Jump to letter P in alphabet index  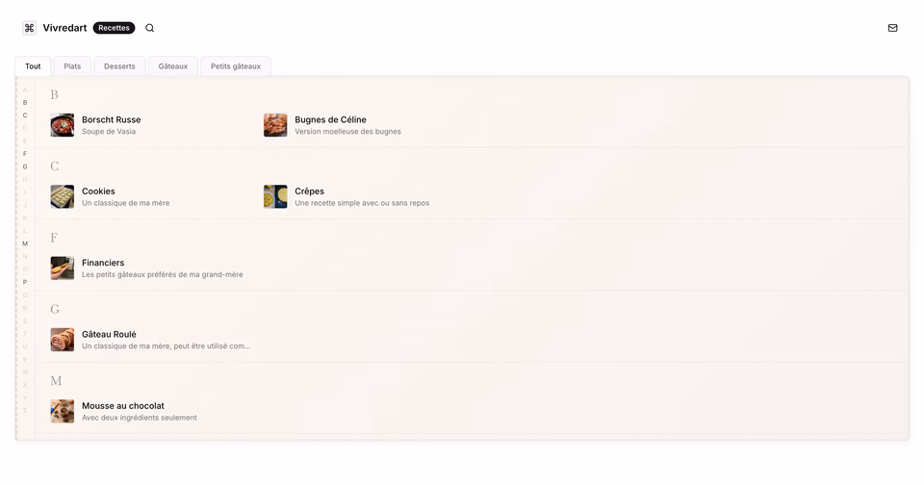(x=25, y=282)
